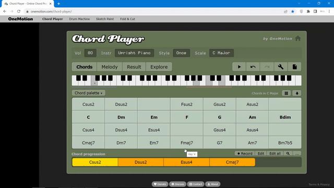Change the Vol value 80
Image resolution: width=334 pixels, height=188 pixels.
pyautogui.click(x=90, y=53)
